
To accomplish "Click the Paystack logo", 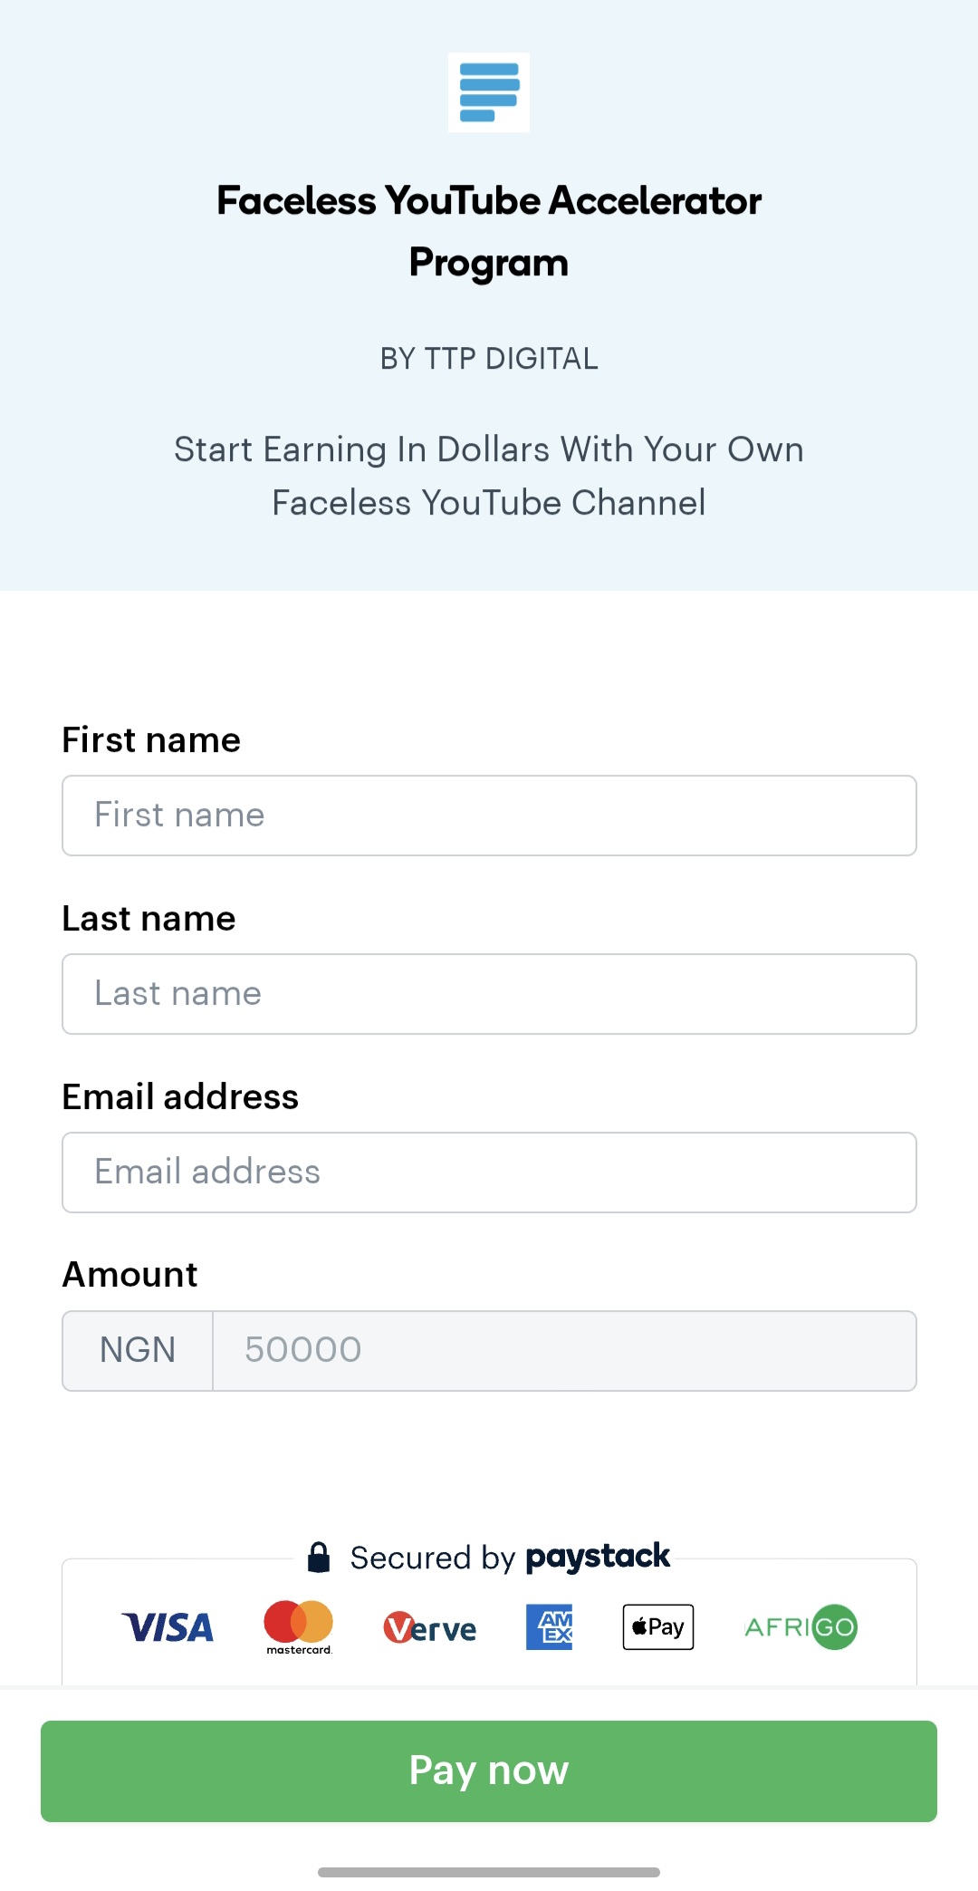I will (598, 1556).
